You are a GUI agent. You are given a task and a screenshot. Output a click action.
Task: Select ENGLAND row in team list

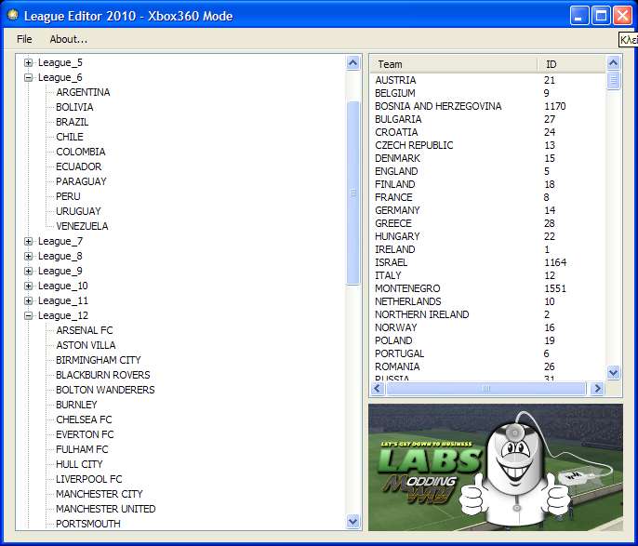coord(397,171)
